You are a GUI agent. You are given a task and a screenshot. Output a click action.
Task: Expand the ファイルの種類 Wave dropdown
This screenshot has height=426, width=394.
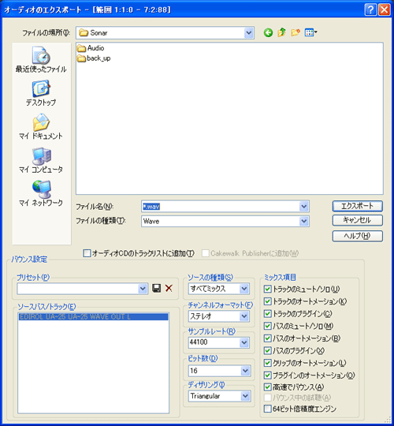(x=304, y=221)
